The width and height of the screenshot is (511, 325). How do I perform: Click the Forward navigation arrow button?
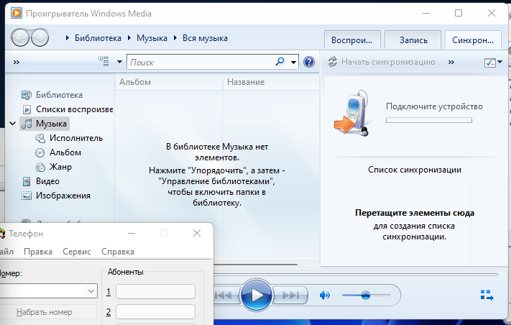coord(40,38)
